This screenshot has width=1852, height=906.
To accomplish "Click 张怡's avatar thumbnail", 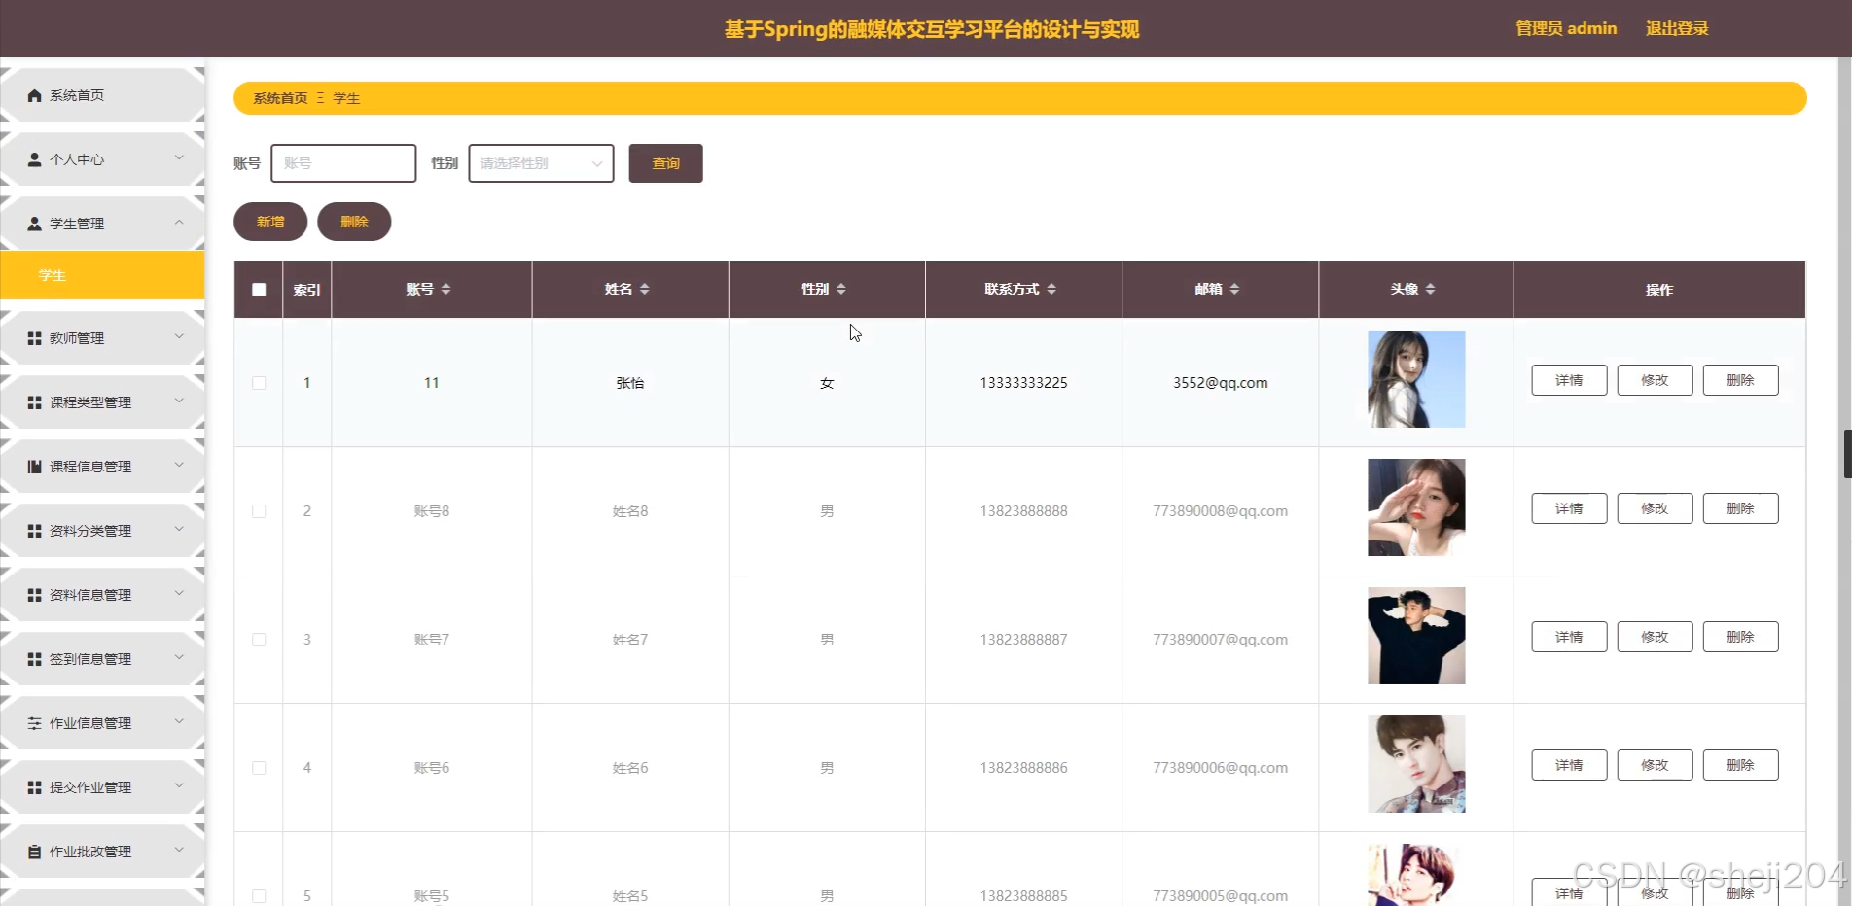I will (1415, 378).
